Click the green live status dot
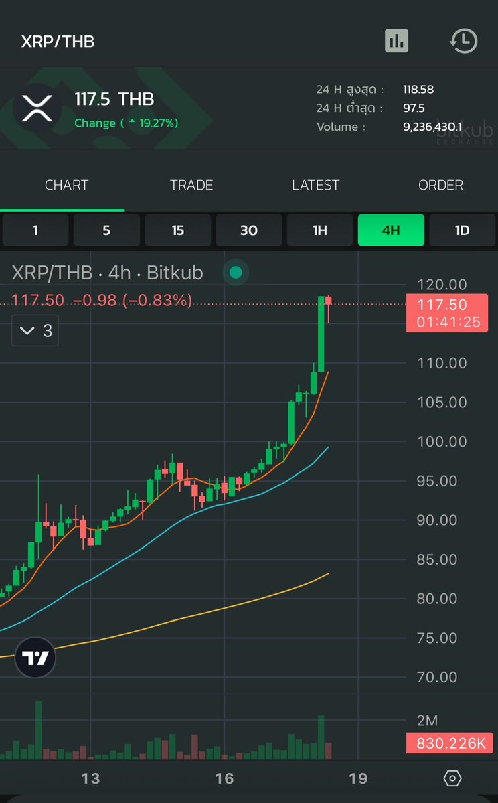Image resolution: width=498 pixels, height=803 pixels. (x=236, y=272)
